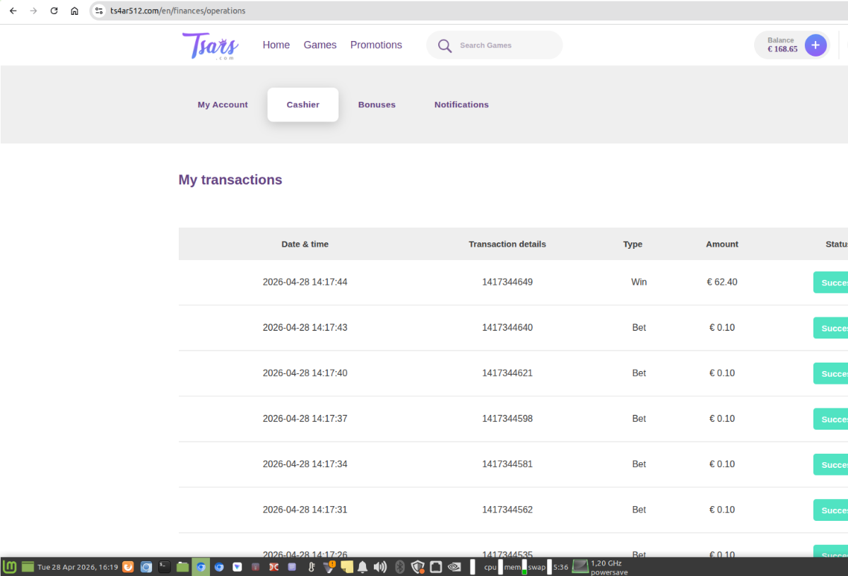Click the Tsars logo

211,46
